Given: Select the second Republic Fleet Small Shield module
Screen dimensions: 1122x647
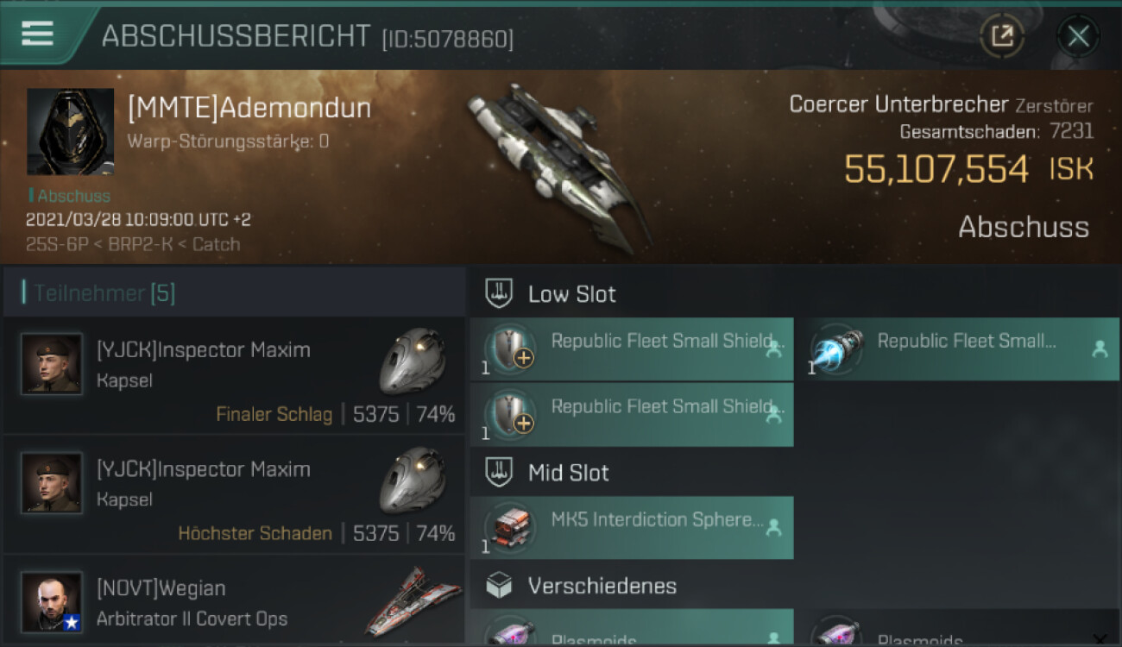Looking at the screenshot, I should tap(631, 414).
